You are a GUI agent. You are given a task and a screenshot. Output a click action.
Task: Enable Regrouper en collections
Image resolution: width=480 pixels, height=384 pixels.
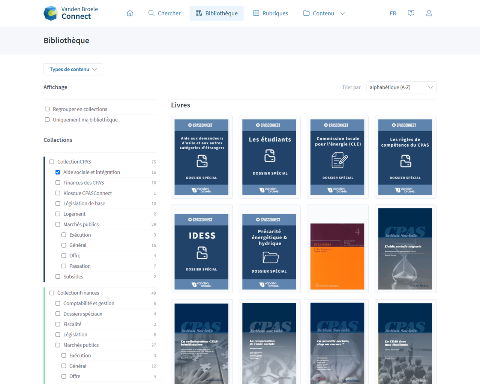[x=47, y=109]
